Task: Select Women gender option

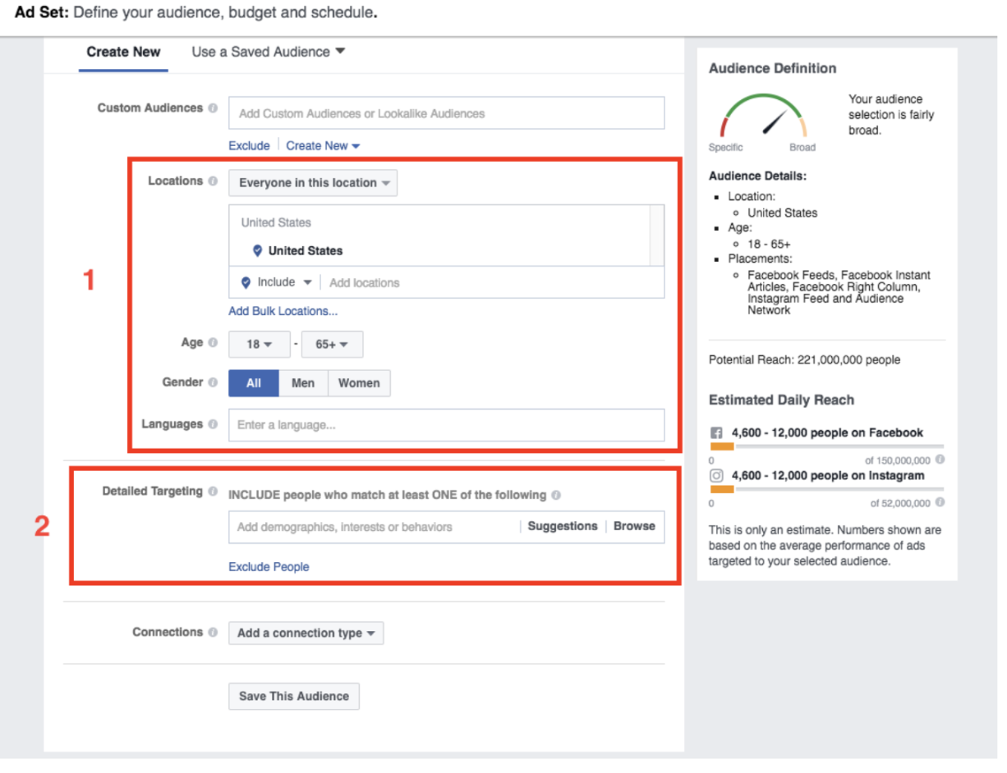Action: [x=359, y=383]
